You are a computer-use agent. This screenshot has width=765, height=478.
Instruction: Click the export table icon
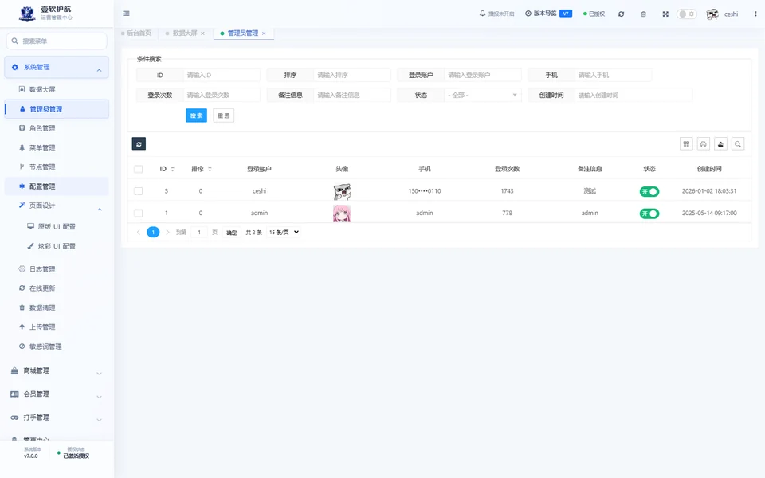[x=720, y=144]
